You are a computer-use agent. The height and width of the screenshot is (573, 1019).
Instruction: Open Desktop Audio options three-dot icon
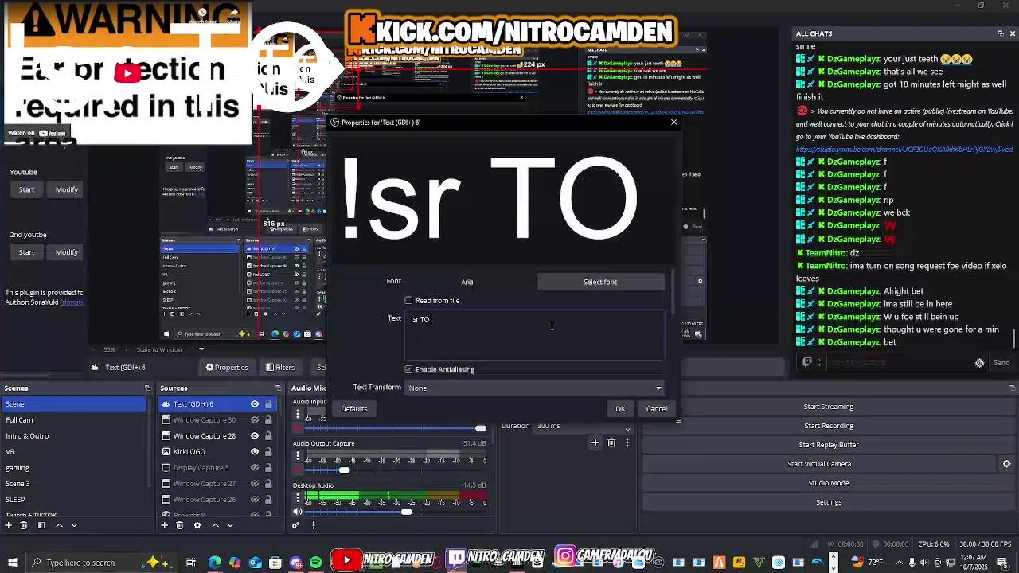coord(298,498)
